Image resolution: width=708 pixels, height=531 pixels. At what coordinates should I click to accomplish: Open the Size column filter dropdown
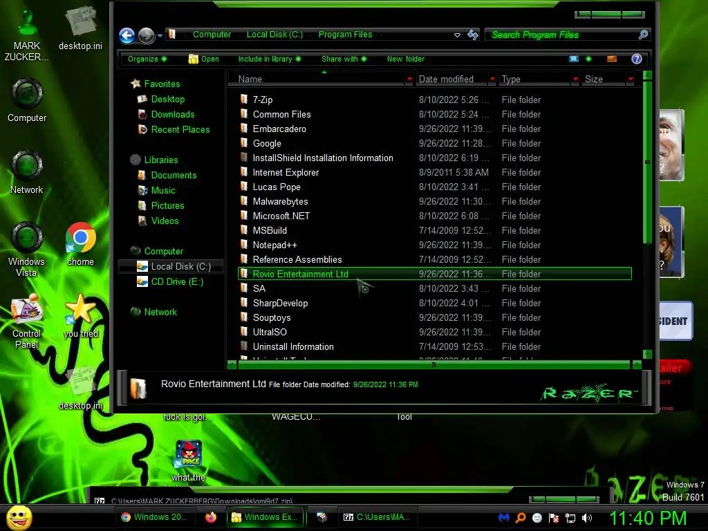click(x=631, y=79)
